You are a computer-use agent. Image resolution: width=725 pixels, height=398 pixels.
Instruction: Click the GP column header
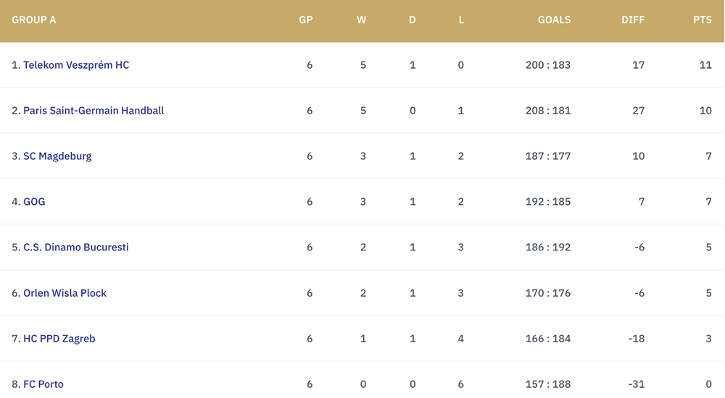[306, 20]
